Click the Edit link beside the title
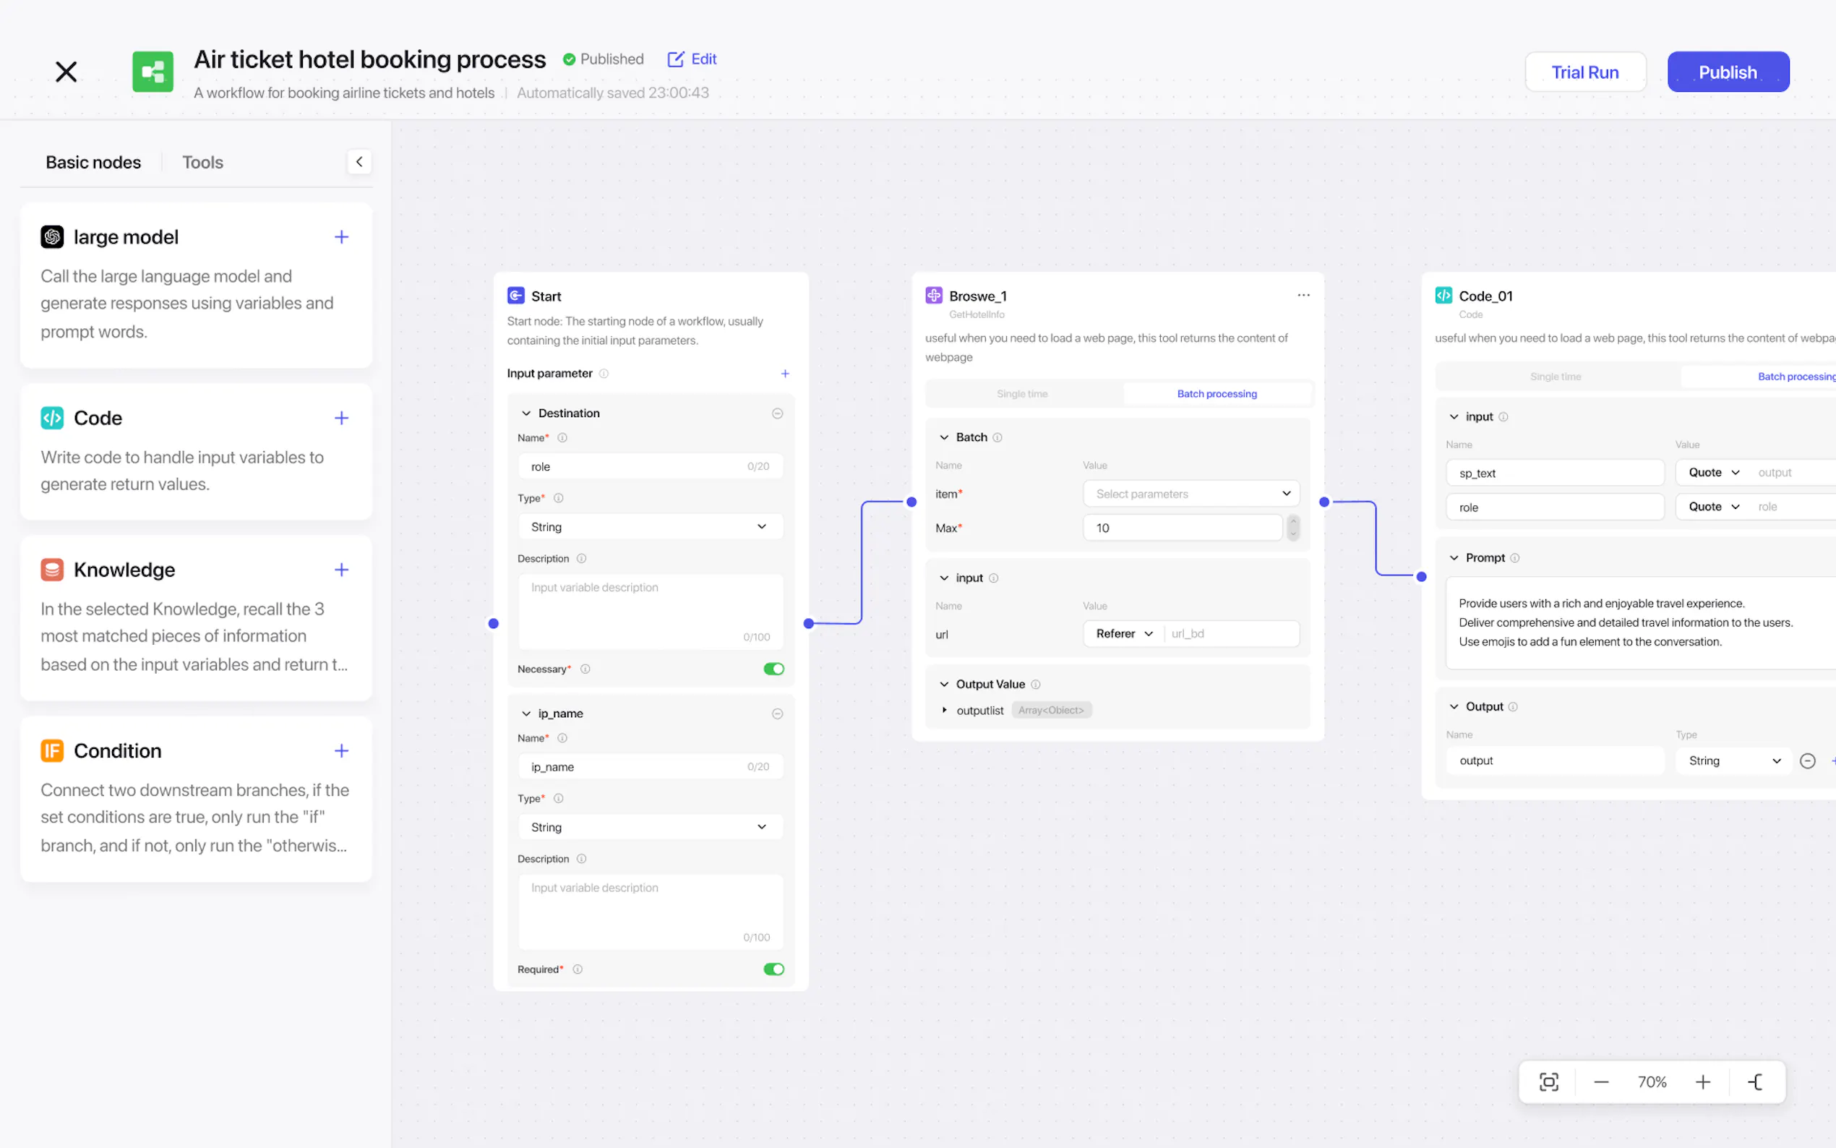 [692, 59]
